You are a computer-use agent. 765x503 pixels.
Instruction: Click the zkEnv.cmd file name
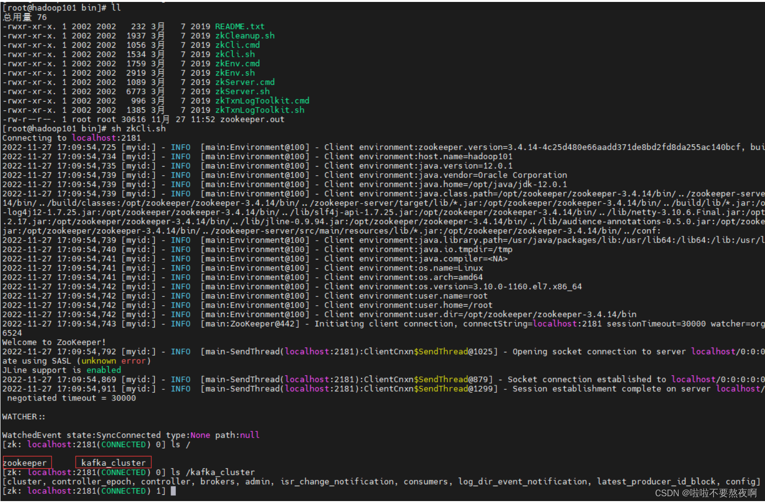point(237,64)
